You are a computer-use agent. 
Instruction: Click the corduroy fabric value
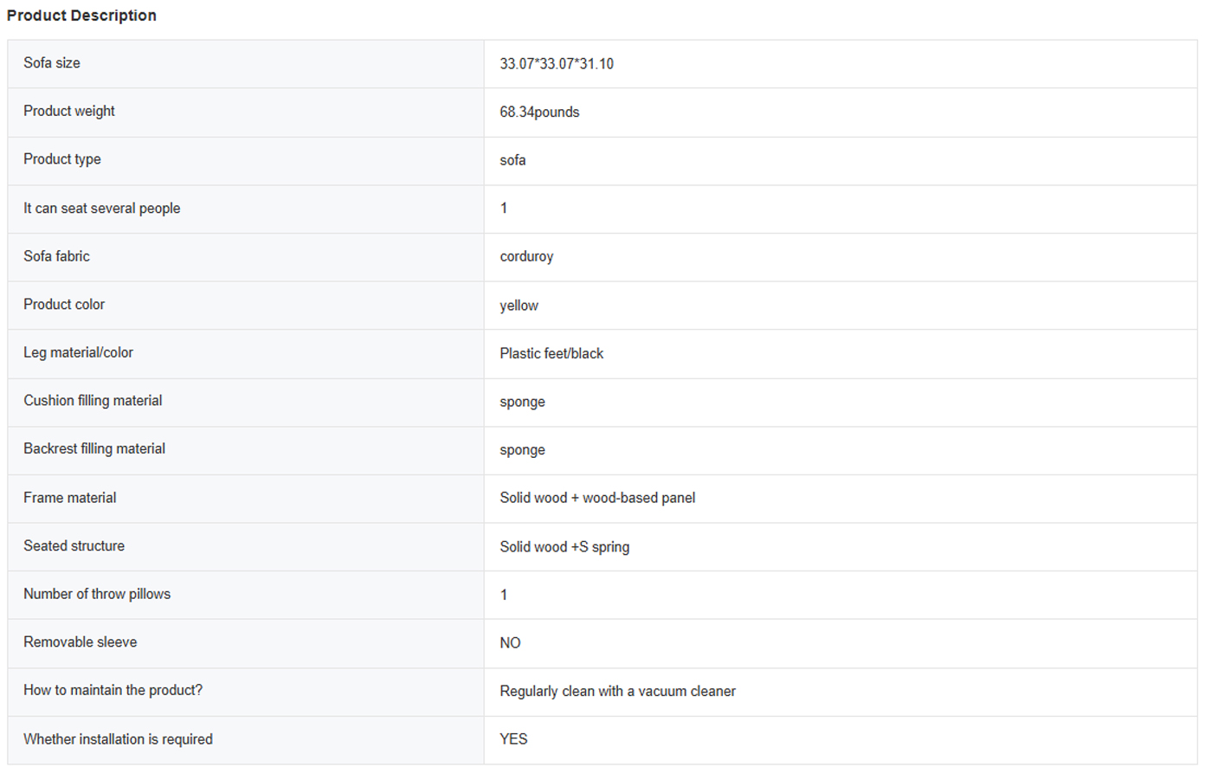point(526,257)
